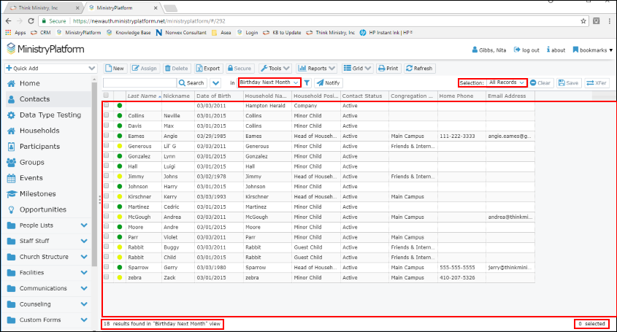Check the Kirschner Kerry row checkbox
Screen dimensions: 617x332
click(107, 196)
